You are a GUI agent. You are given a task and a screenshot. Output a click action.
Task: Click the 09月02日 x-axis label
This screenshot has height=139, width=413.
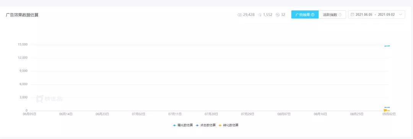[x=389, y=114]
